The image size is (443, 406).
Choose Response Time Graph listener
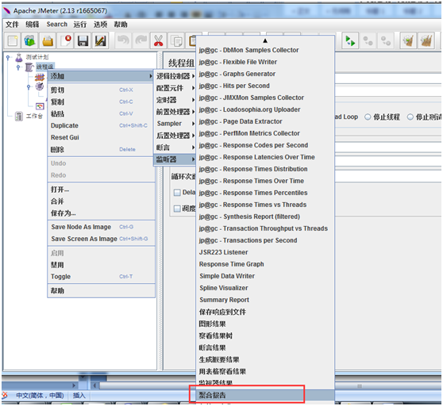265,264
